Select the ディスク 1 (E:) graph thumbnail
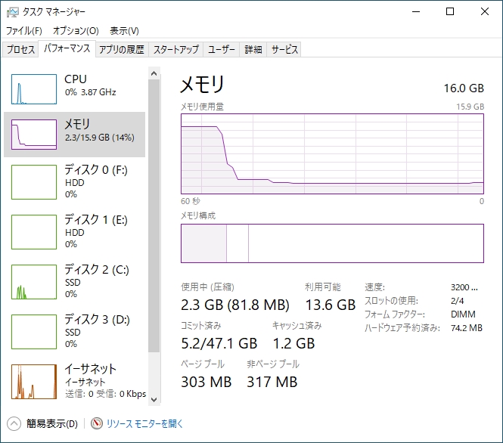Screen dimensions: 503x443 pos(34,233)
